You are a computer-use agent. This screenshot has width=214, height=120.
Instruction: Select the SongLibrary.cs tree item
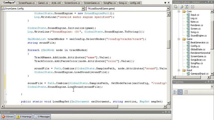click(198, 60)
